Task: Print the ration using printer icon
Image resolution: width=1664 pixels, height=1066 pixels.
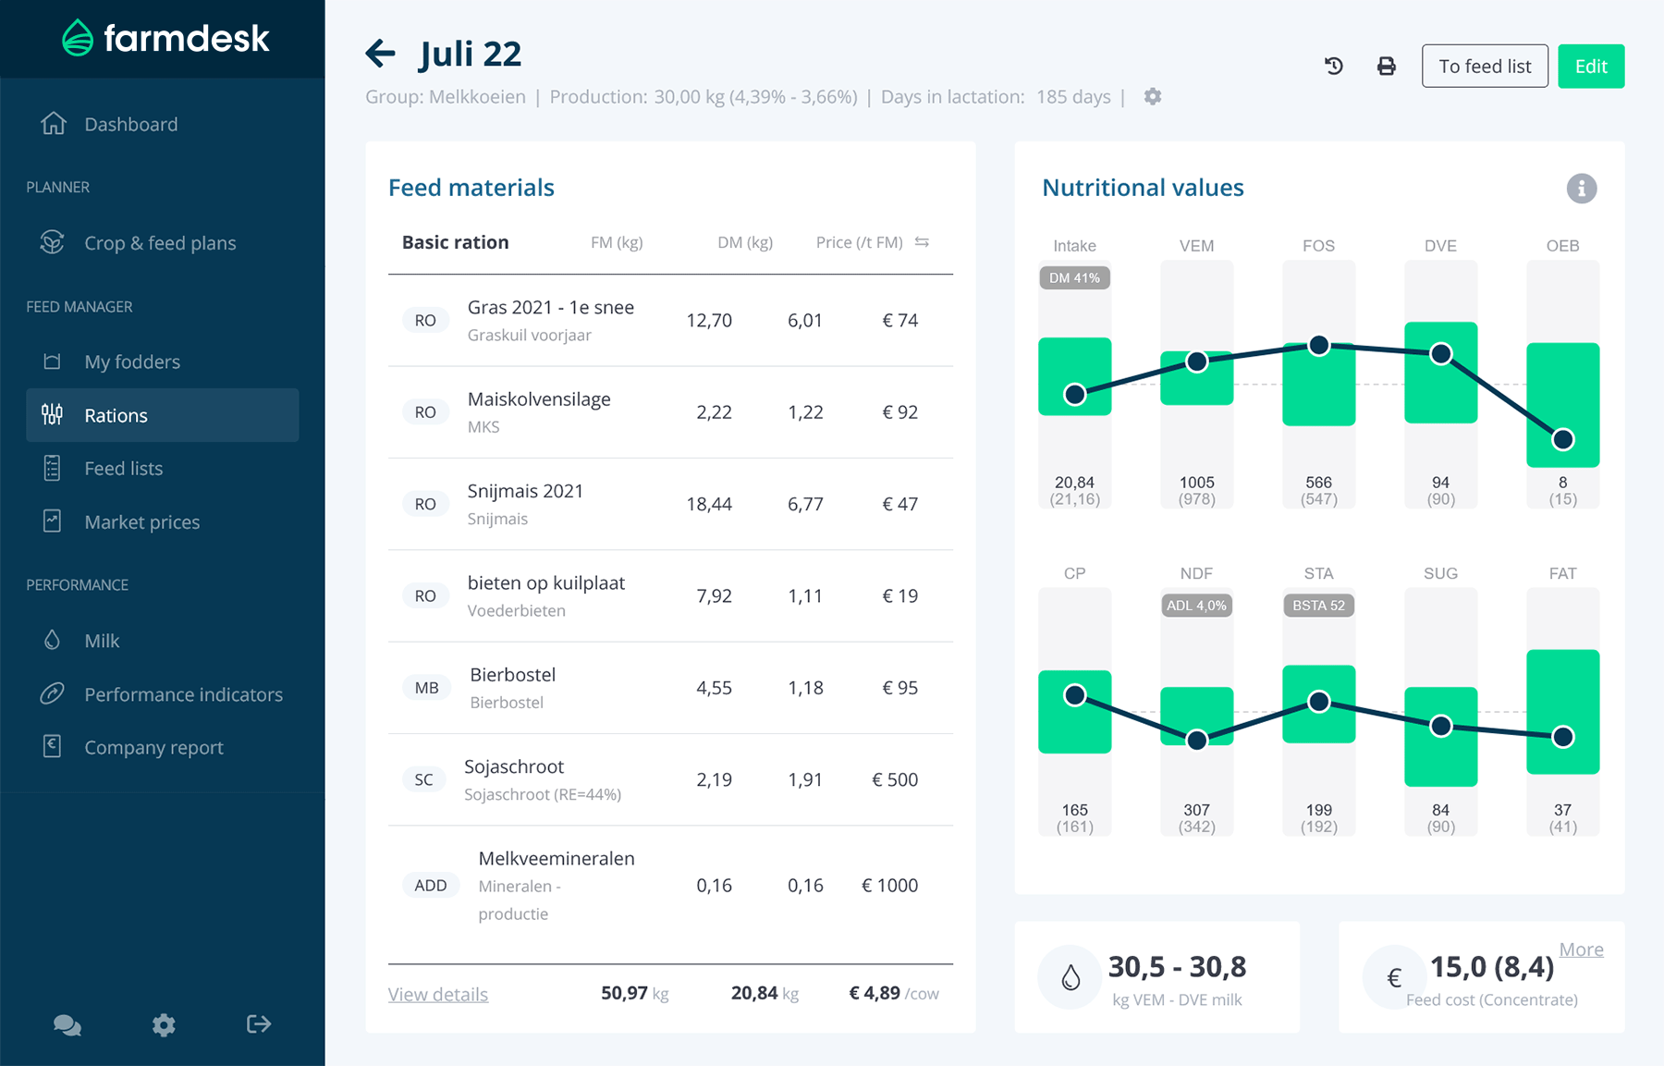Action: (x=1386, y=66)
